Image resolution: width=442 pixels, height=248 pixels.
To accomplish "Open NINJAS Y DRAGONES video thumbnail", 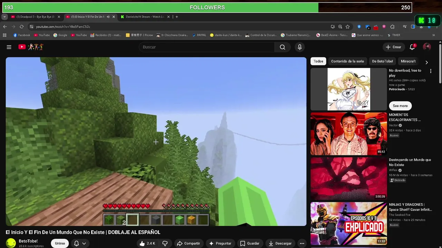I will 349,224.
